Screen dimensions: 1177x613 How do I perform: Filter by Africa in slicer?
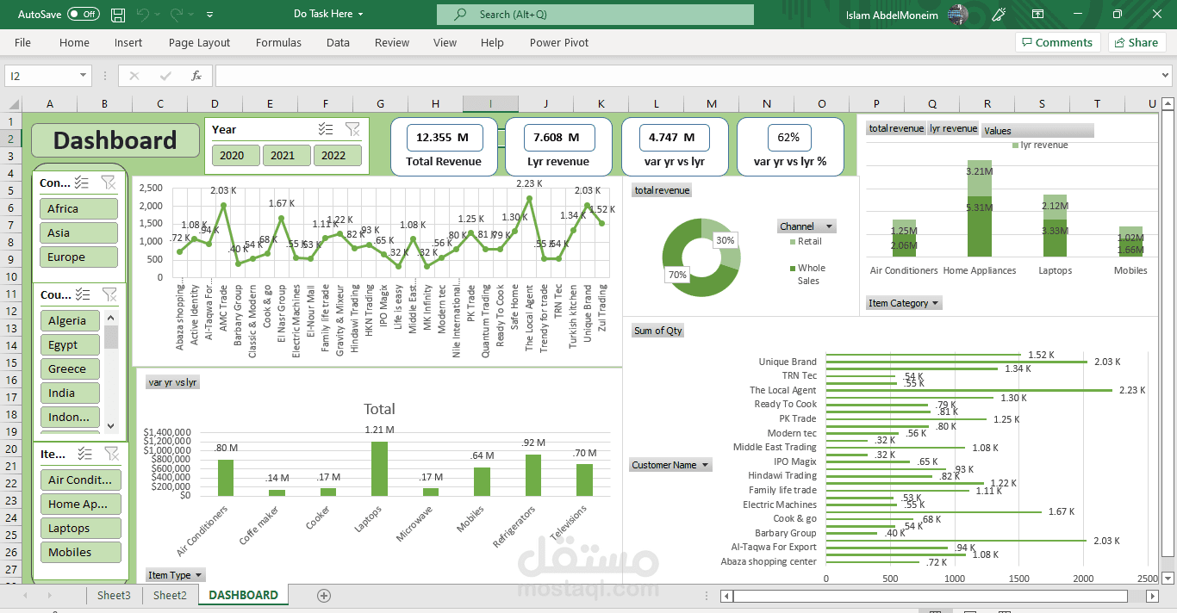(x=78, y=208)
